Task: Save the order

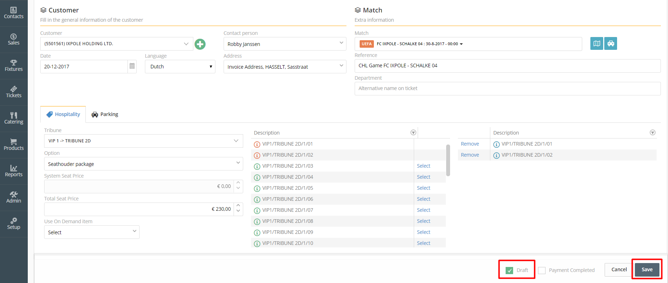Action: click(x=647, y=269)
